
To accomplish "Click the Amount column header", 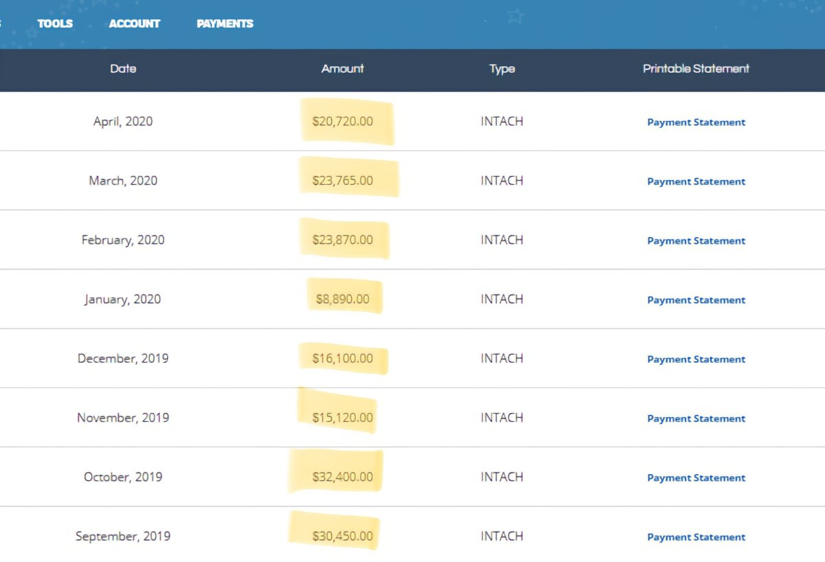I will (x=342, y=69).
